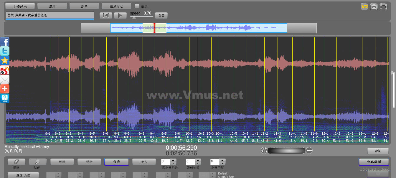Click the Twitter share icon
The image size is (396, 178).
[x=5, y=51]
